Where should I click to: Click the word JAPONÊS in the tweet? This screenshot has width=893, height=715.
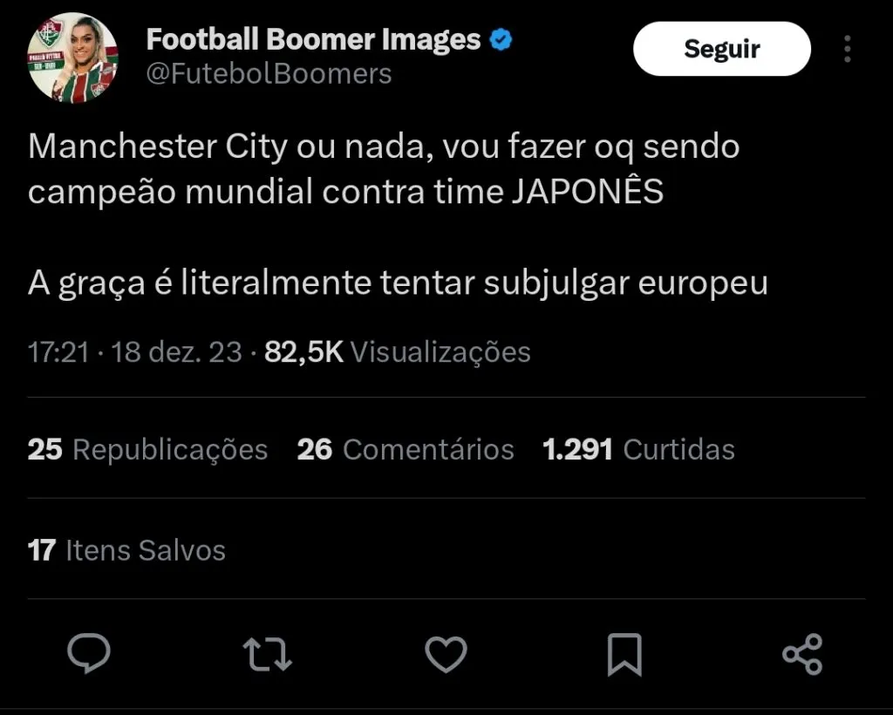point(589,191)
